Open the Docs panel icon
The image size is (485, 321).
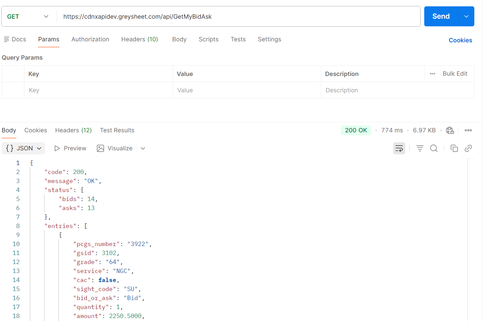point(6,39)
